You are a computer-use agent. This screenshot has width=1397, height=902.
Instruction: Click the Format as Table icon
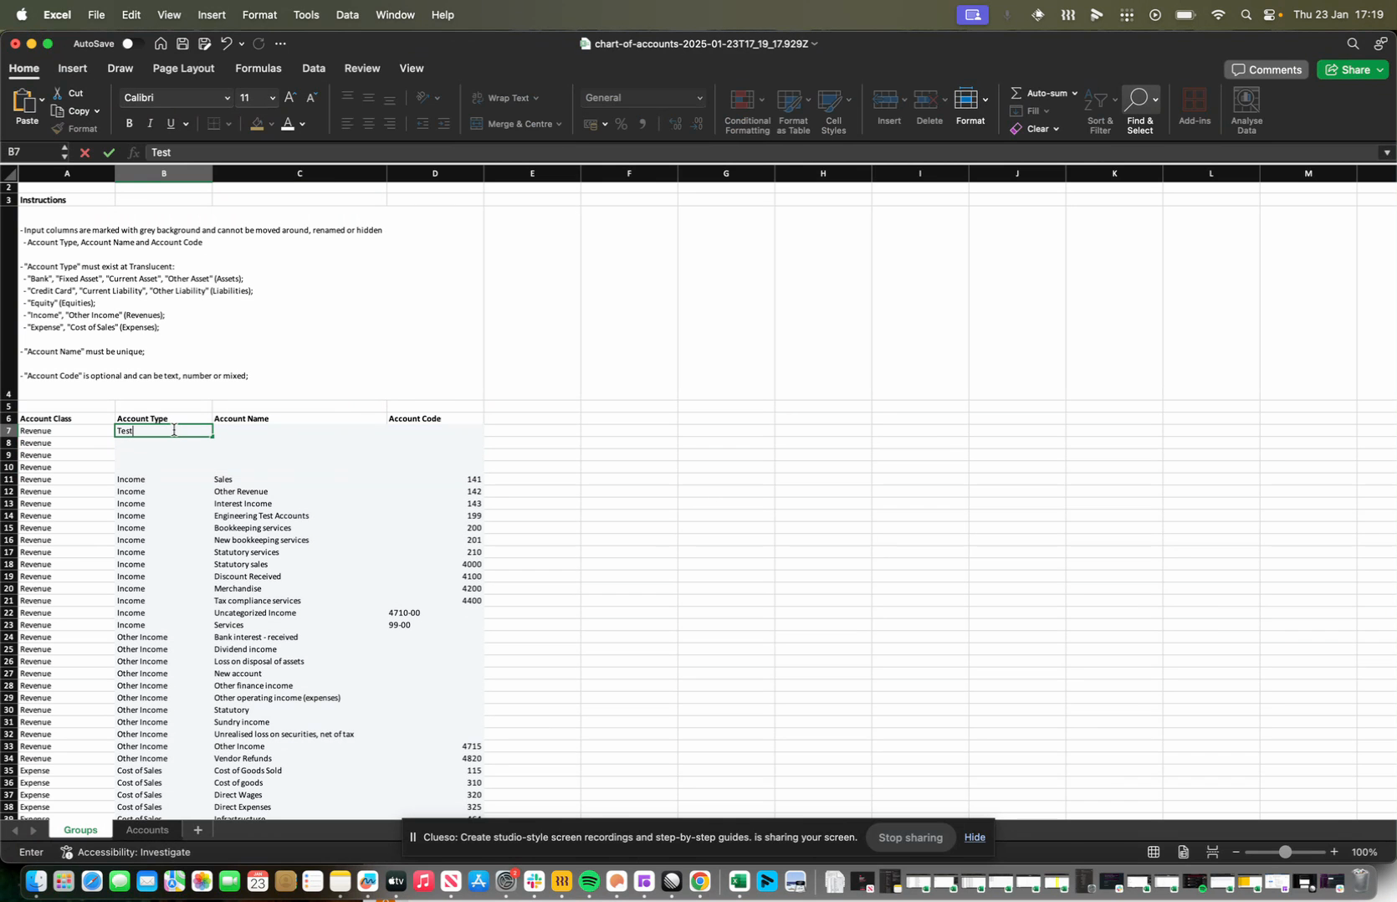789,101
